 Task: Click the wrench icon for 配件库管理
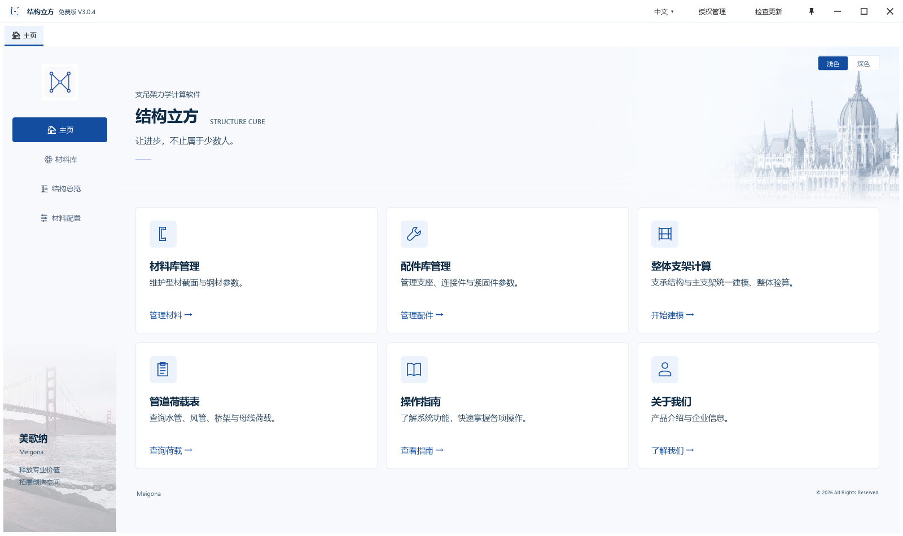point(414,234)
